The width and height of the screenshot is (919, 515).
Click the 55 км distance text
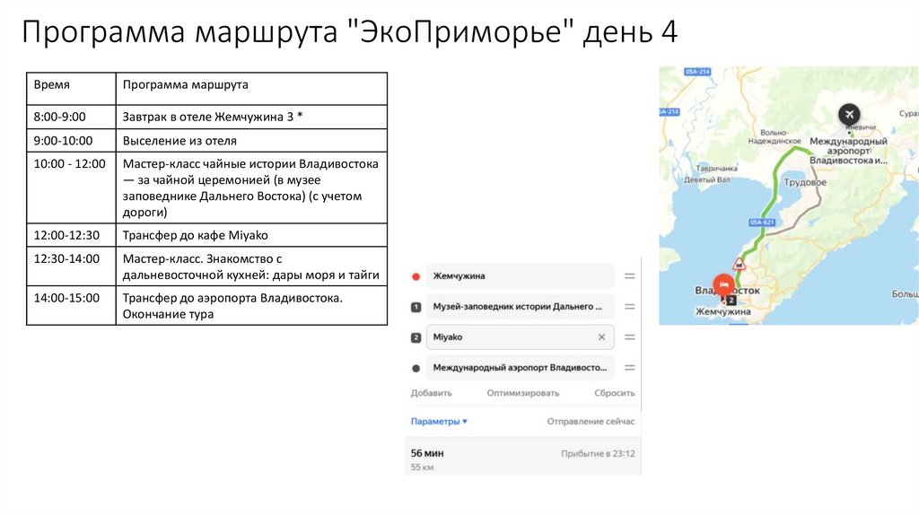pos(422,467)
